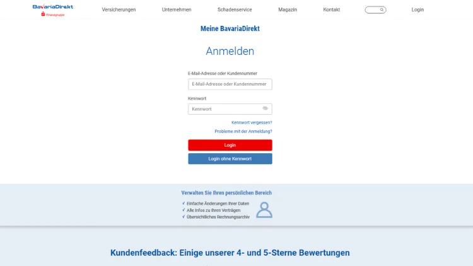
Task: Click 'Einfache Änderungen Ihrer Daten' item
Action: coord(218,204)
